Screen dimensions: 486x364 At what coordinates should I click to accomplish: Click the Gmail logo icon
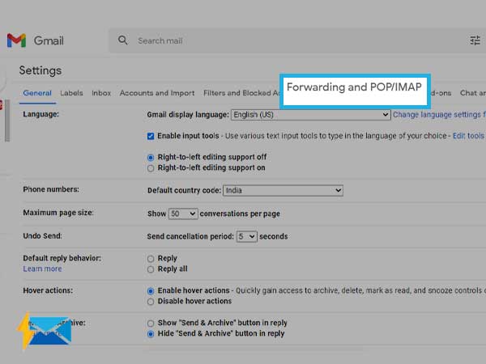coord(16,40)
